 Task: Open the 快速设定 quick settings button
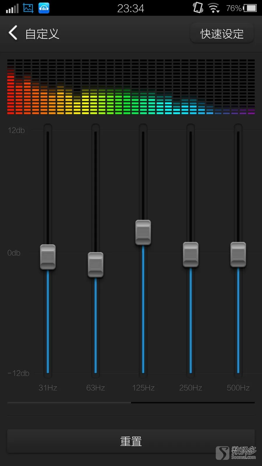(222, 33)
